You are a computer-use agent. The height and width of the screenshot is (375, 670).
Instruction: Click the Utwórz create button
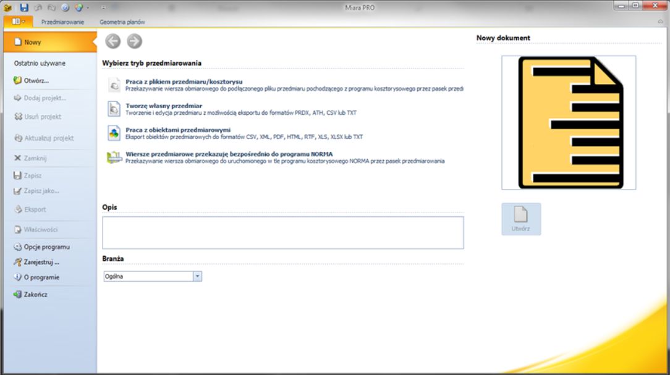pos(521,219)
